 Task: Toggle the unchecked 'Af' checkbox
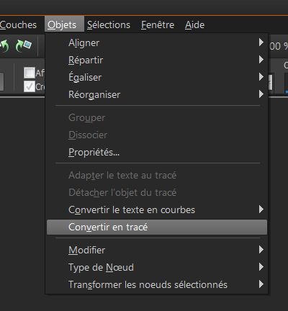(30, 73)
